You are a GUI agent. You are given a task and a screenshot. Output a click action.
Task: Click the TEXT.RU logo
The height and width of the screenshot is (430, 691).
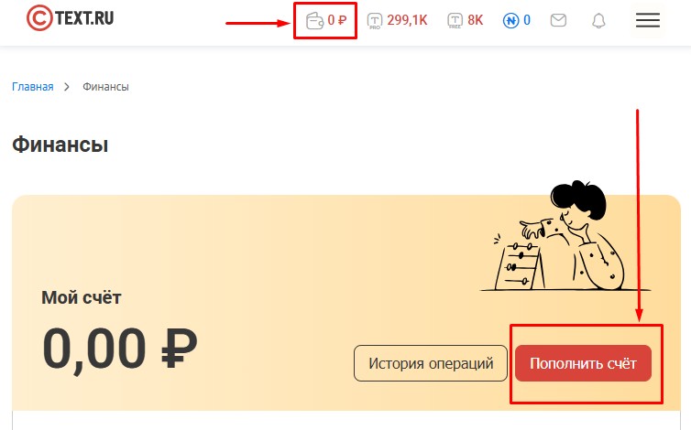(70, 18)
